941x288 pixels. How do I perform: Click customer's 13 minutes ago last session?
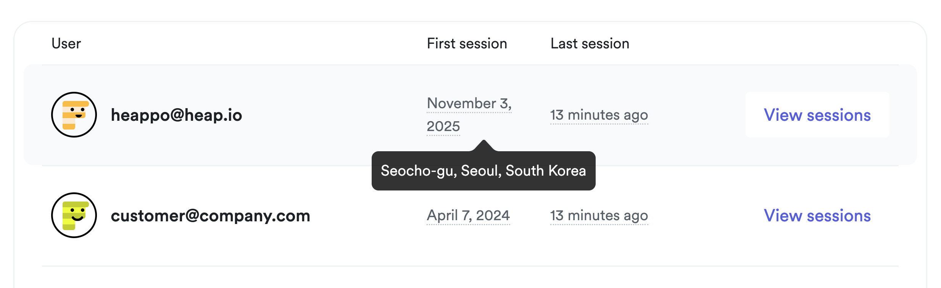click(x=599, y=216)
